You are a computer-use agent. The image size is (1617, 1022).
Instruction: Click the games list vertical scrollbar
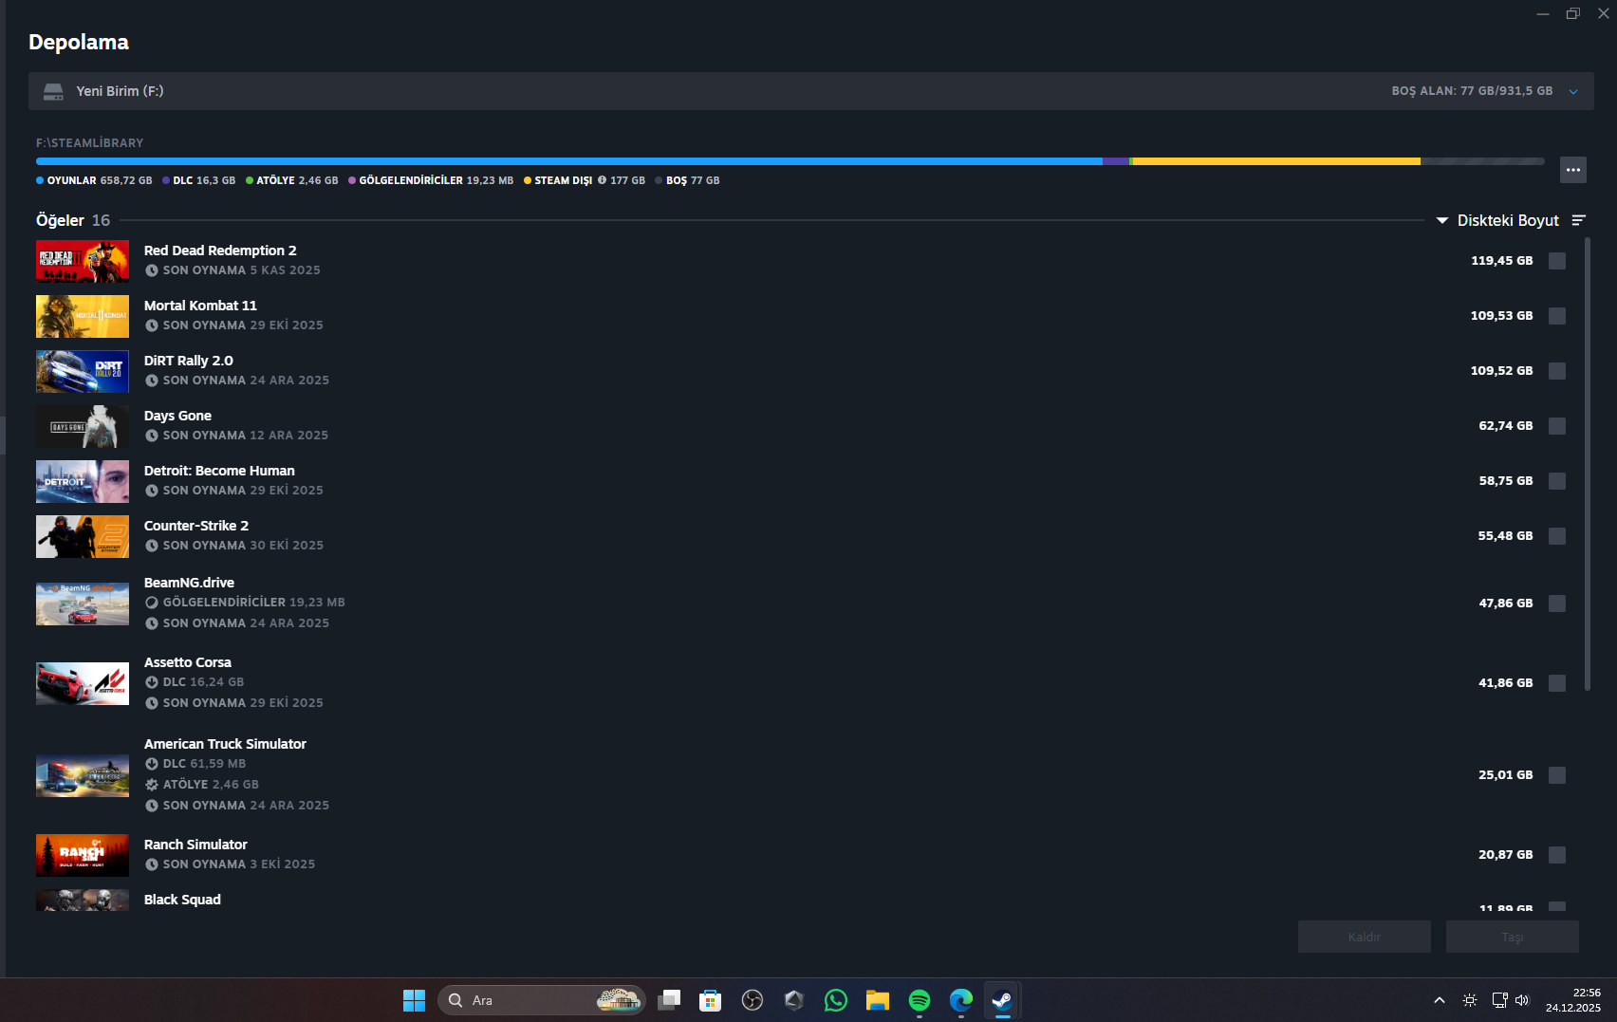tap(1588, 465)
